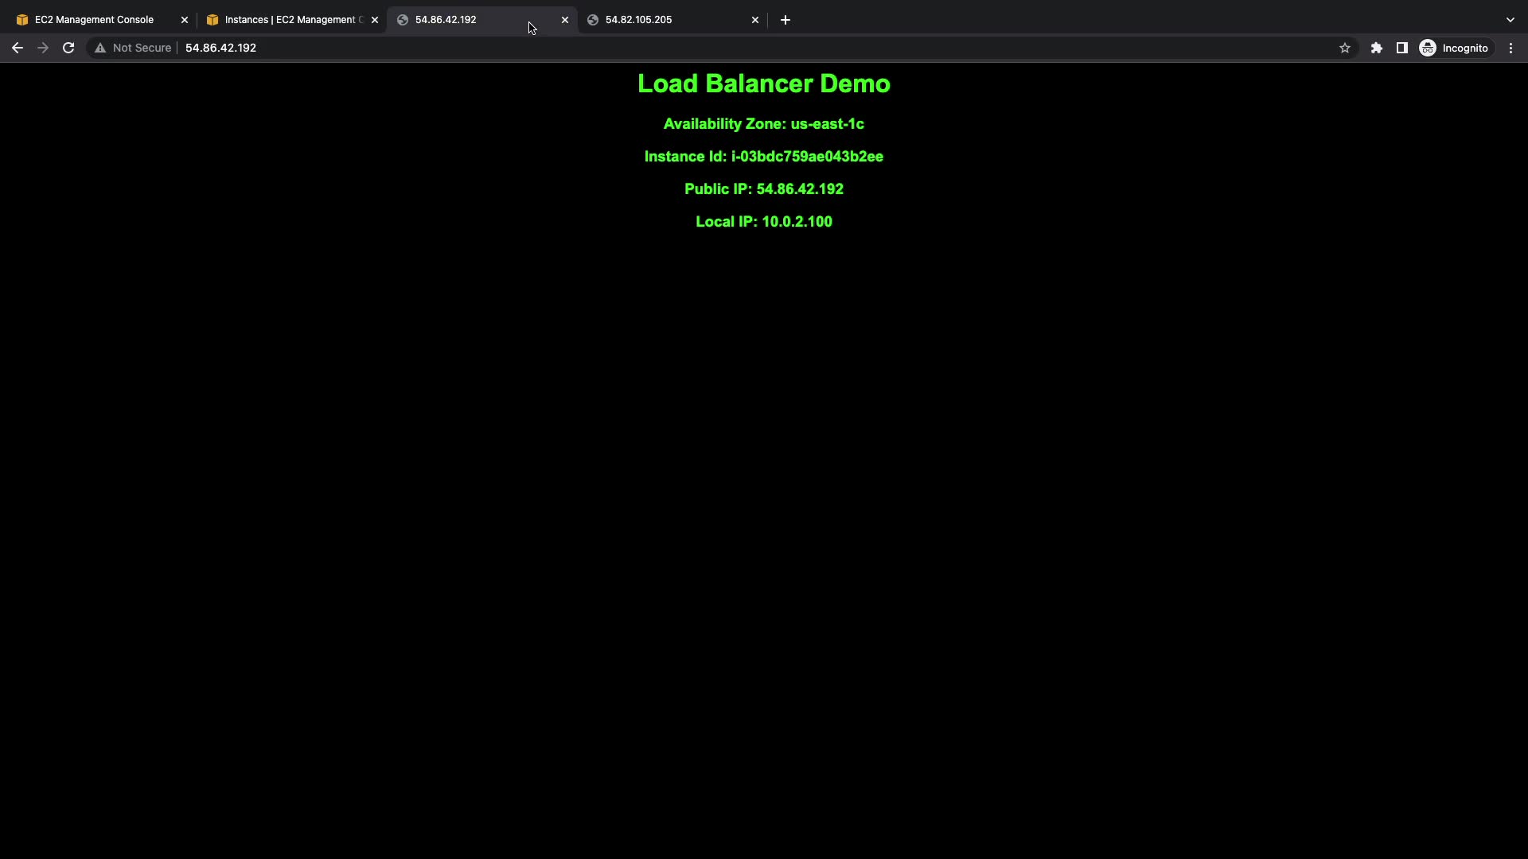Open the Extensions puzzle icon
Screen dimensions: 1528x859
pos(1376,49)
